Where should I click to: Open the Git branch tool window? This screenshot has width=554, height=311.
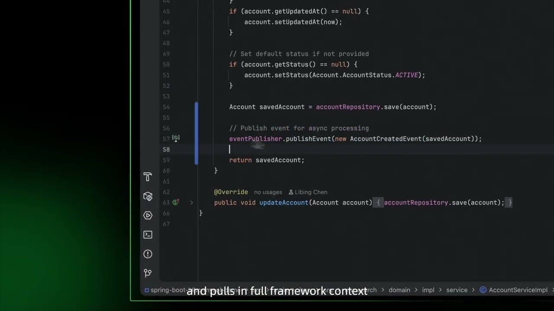(x=148, y=273)
